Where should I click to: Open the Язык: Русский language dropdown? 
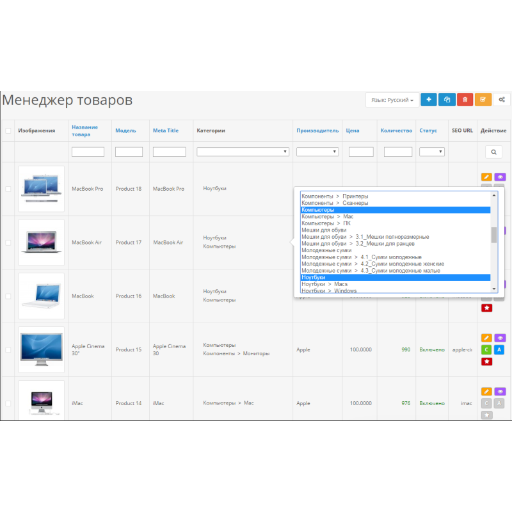[x=392, y=100]
